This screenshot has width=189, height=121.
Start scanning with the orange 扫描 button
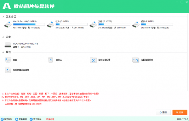[180, 112]
